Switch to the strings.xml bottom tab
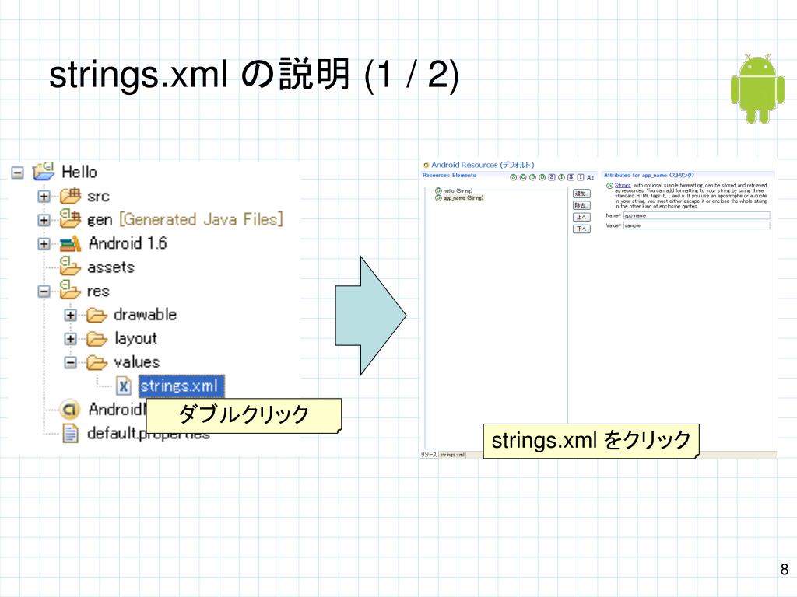This screenshot has width=797, height=597. coord(452,455)
